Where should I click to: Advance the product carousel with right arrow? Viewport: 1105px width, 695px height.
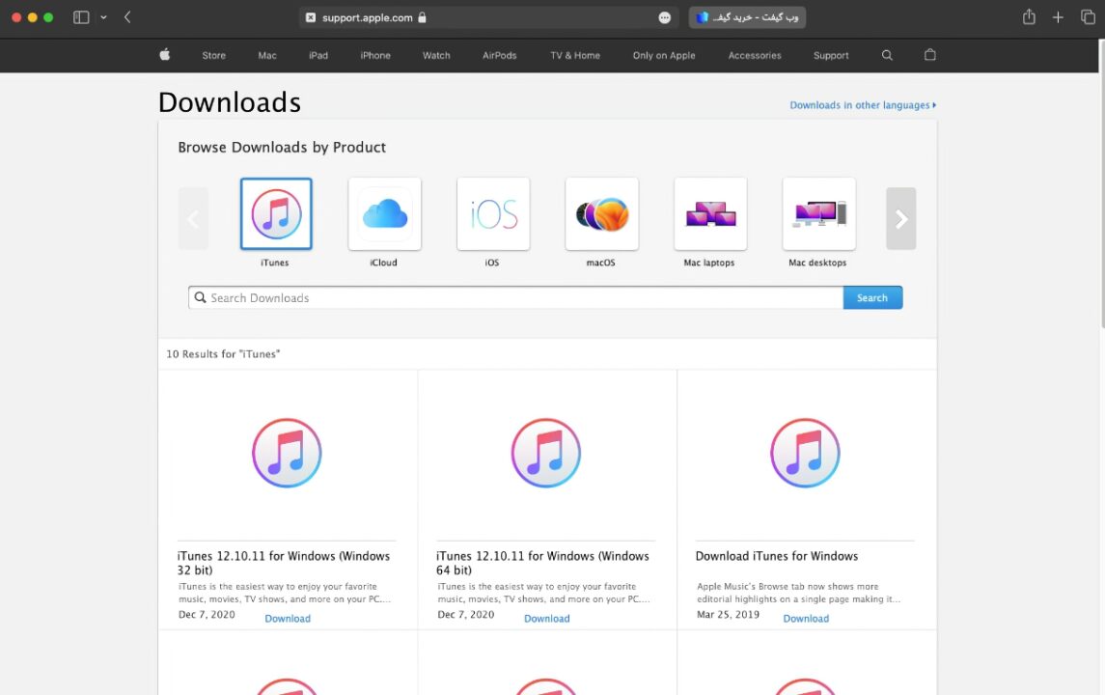point(900,218)
